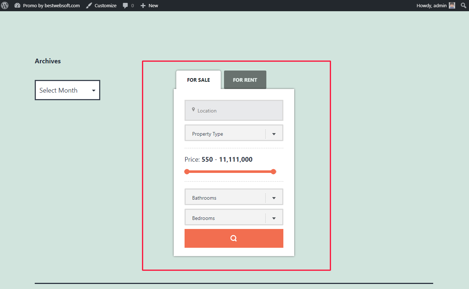Click the orange search button
469x289 pixels.
point(234,238)
